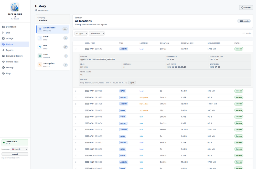Expand the 2026-07-01 09:00:08 FLASH row
The width and height of the screenshot is (256, 169).
pos(76,91)
